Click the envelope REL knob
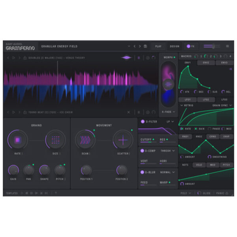 pos(223,92)
